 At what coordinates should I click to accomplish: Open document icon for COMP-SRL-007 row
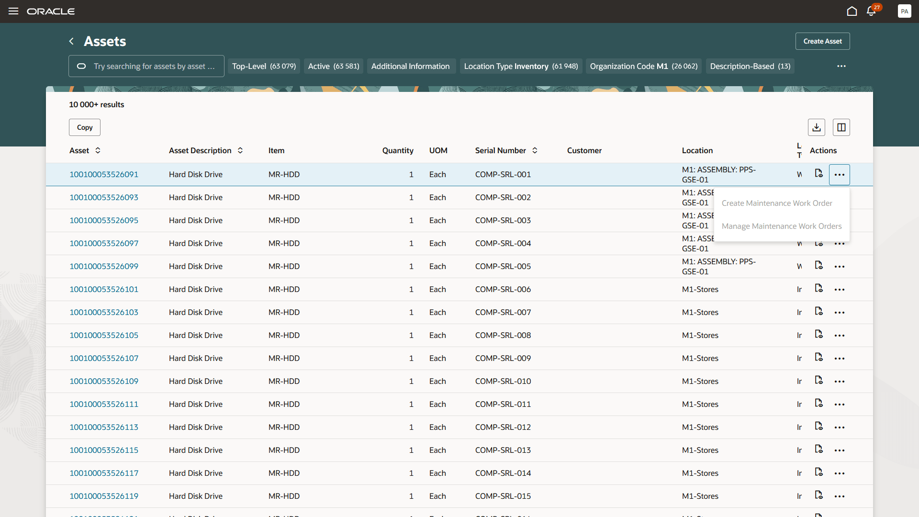pyautogui.click(x=819, y=311)
